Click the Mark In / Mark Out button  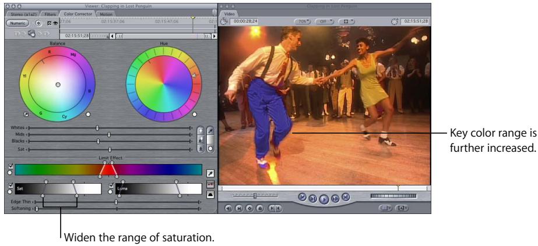pyautogui.click(x=276, y=208)
